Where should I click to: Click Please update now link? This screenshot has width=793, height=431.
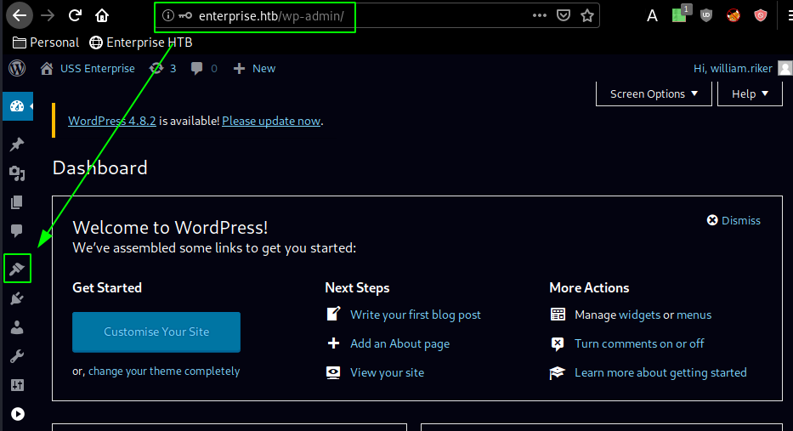271,121
